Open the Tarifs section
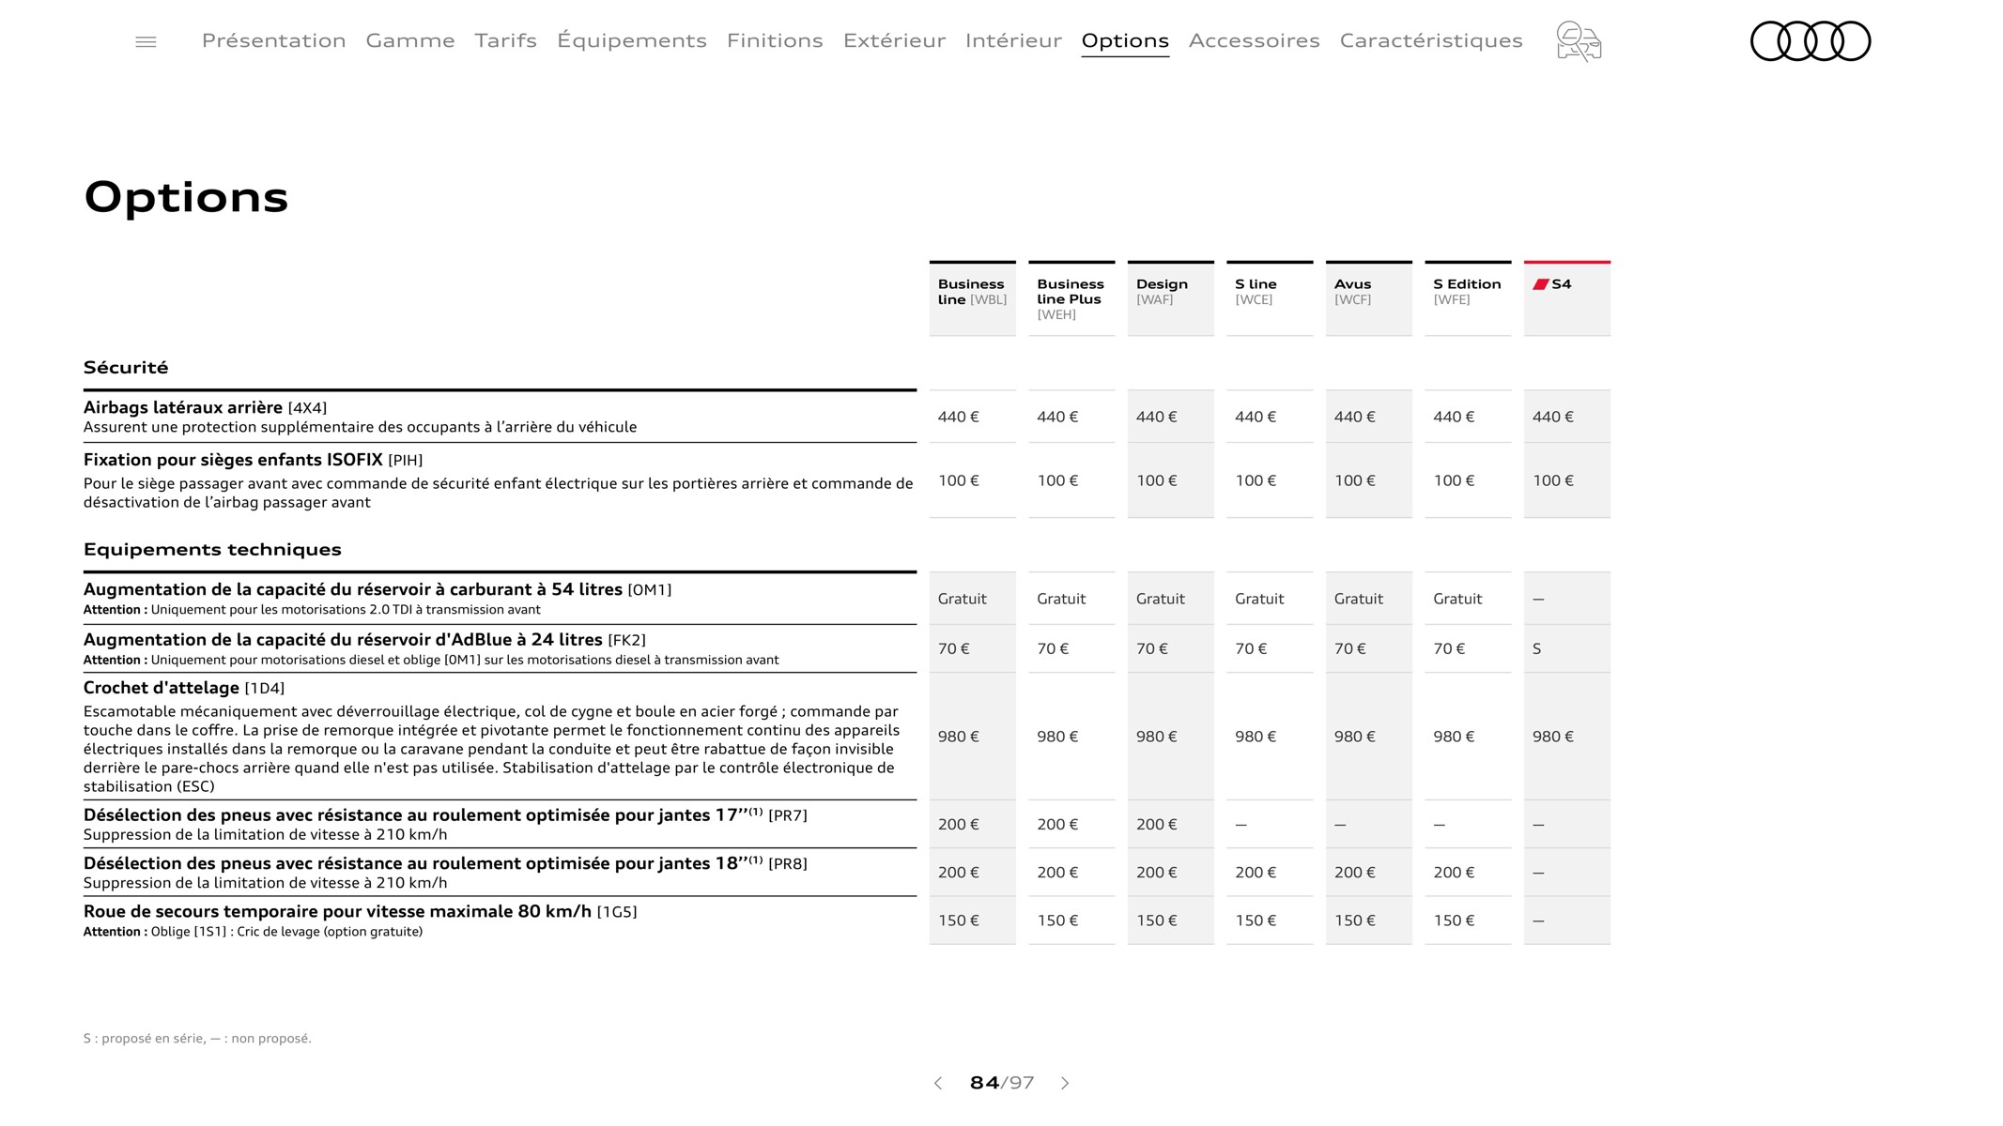 click(505, 40)
